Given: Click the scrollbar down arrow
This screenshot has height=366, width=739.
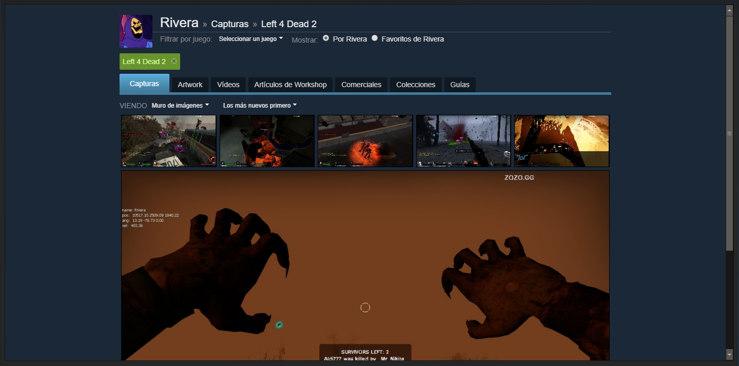Looking at the screenshot, I should [x=729, y=354].
